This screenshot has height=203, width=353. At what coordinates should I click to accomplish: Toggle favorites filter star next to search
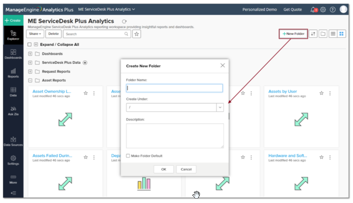tap(137, 34)
